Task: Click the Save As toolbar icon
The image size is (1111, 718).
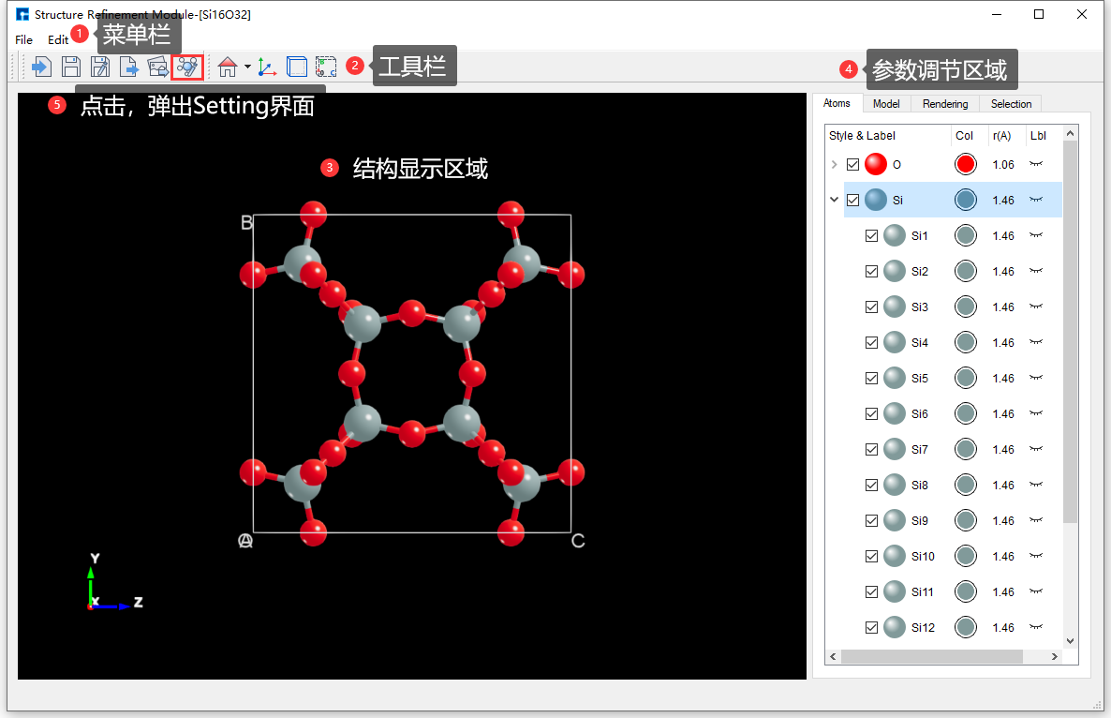Action: coord(100,67)
